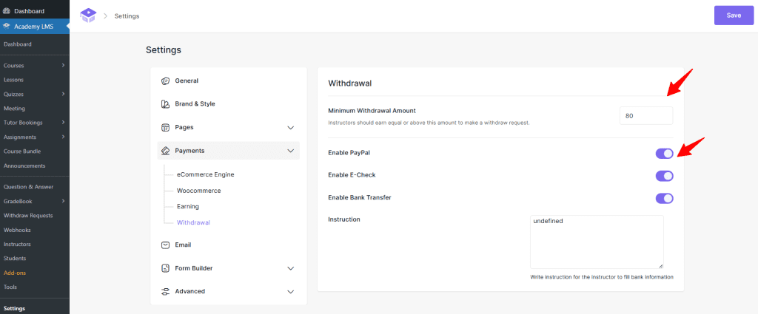758x314 pixels.
Task: Open the Add-ons page
Action: click(15, 273)
